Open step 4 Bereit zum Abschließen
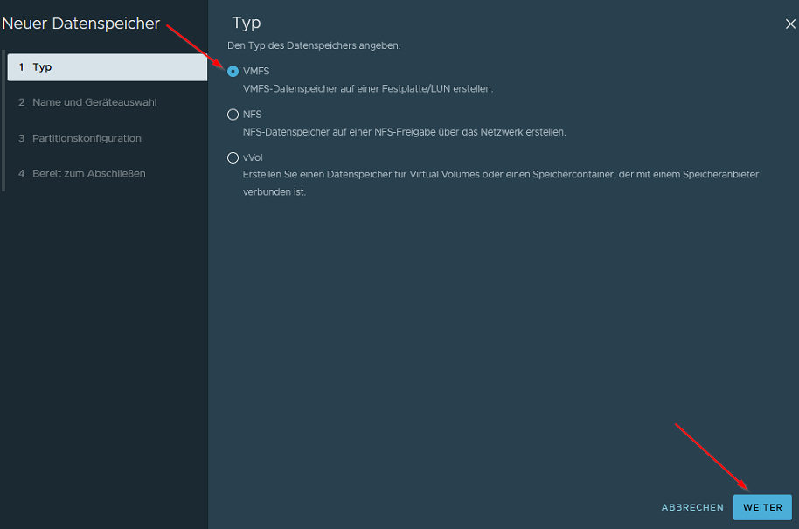The image size is (799, 529). [x=88, y=173]
